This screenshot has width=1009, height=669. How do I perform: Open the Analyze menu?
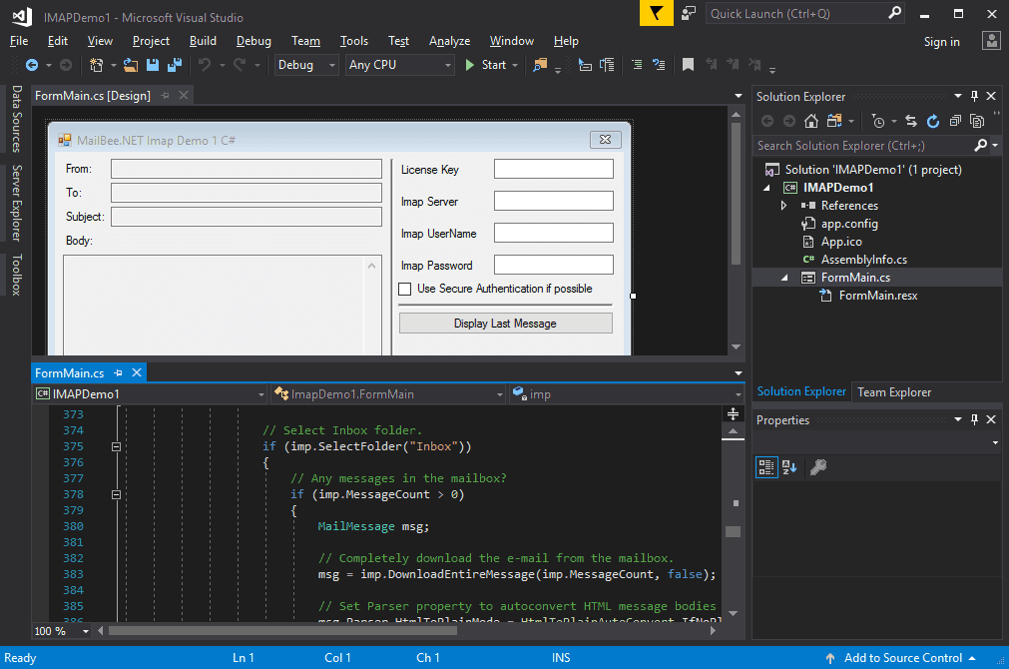[x=450, y=41]
